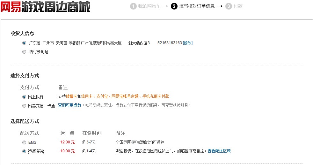Screen dimensions: 313x165
Task: Click the 12.00 元 shipping fee
Action: [68, 142]
